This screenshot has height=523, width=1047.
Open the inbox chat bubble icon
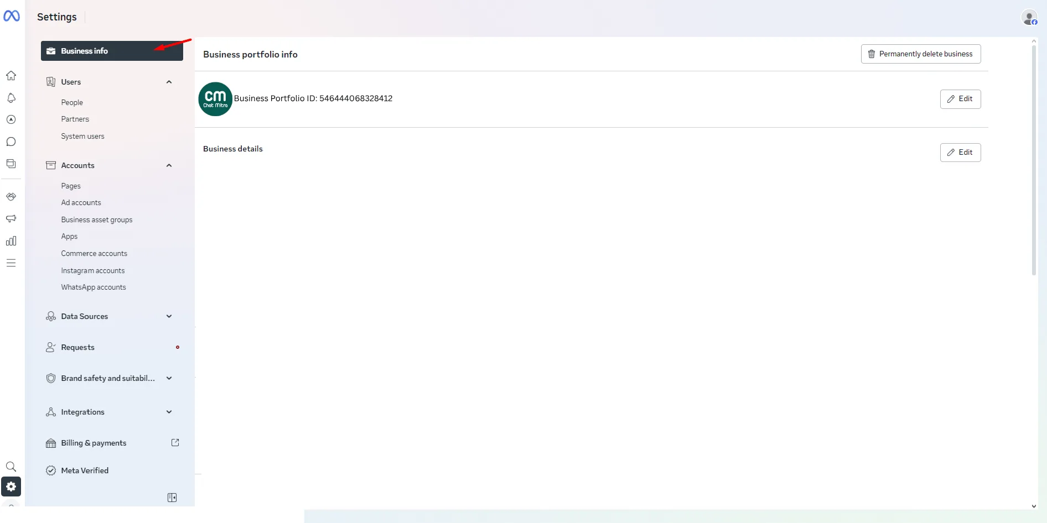[x=11, y=142]
